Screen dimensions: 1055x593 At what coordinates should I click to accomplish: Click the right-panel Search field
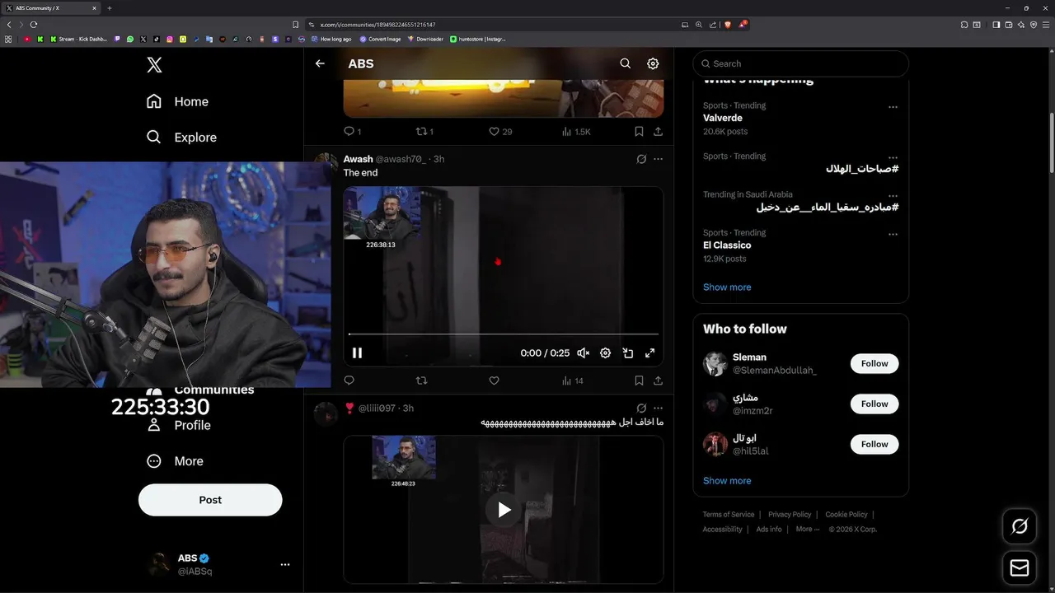pos(800,63)
